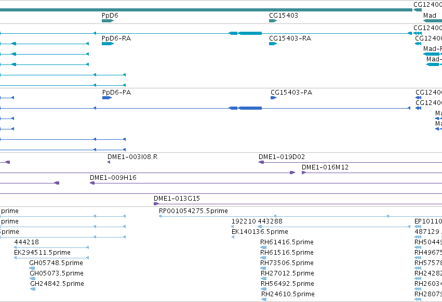Click the CG15403 gene glyph
This screenshot has width=442, height=302.
click(x=273, y=21)
